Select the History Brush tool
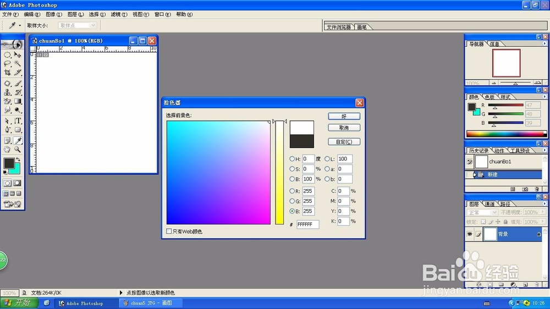This screenshot has width=550, height=309. (18, 92)
